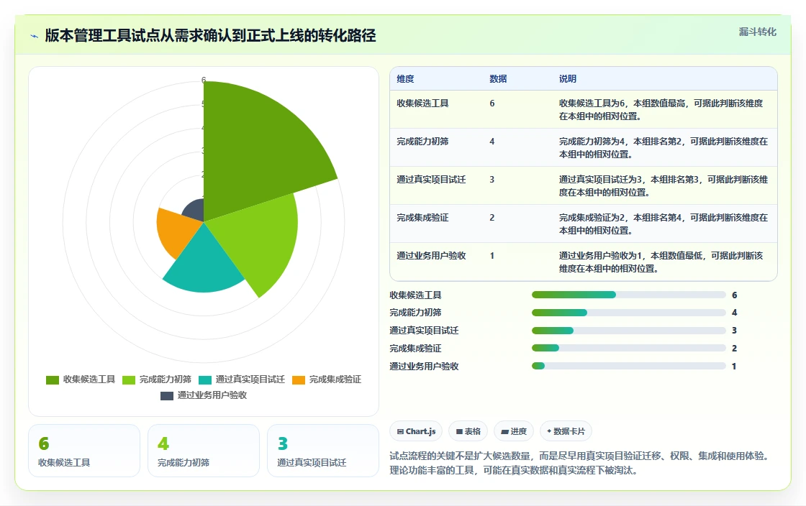Click summary paragraph starting 试点流程的关键

tap(579, 463)
